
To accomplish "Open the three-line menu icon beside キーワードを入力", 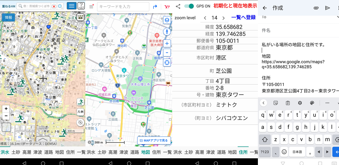I will [x=91, y=7].
